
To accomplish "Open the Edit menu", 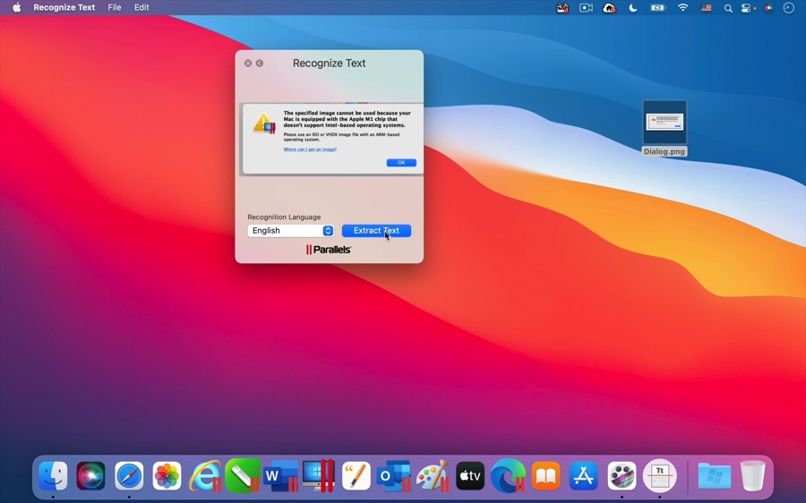I will (141, 8).
